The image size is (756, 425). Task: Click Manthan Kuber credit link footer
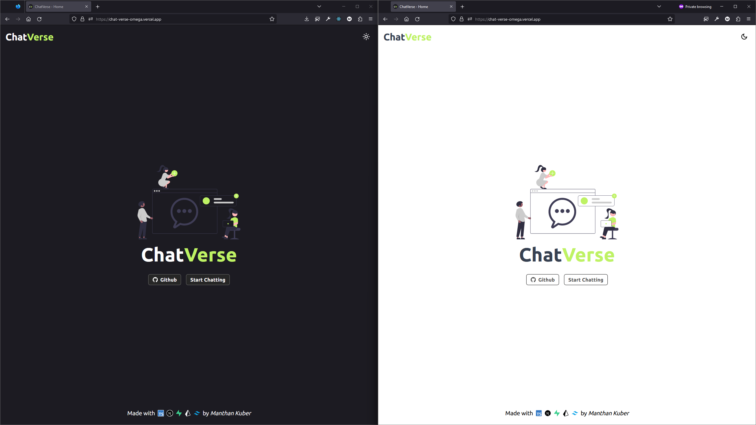click(x=231, y=413)
